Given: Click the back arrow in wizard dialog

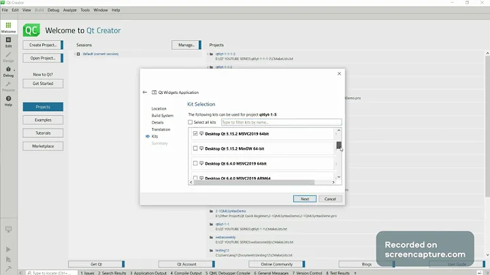Looking at the screenshot, I should point(145,92).
